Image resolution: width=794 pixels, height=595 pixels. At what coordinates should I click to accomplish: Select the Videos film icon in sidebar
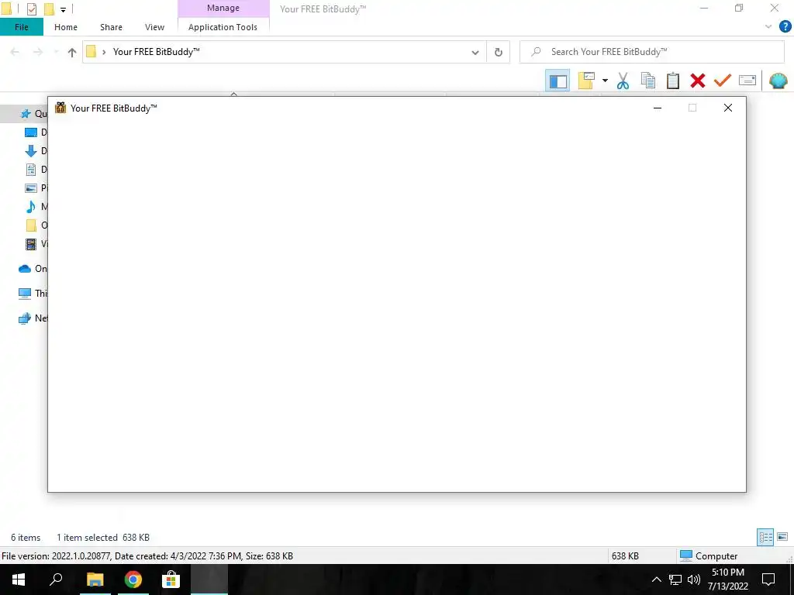point(31,244)
